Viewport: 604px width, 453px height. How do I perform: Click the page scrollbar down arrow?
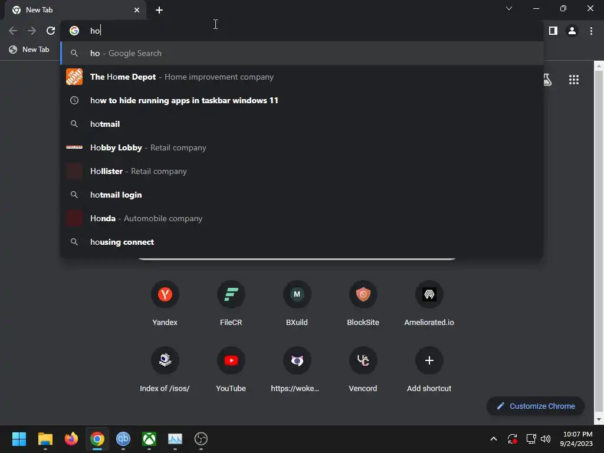(x=599, y=419)
